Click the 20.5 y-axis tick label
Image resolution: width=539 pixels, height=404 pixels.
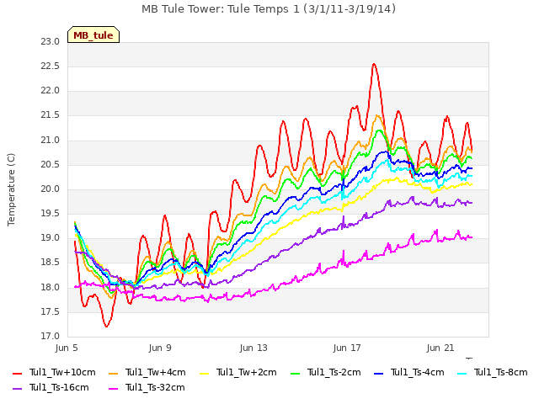coord(51,165)
